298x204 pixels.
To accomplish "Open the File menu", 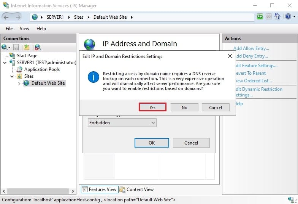I will tap(9, 29).
